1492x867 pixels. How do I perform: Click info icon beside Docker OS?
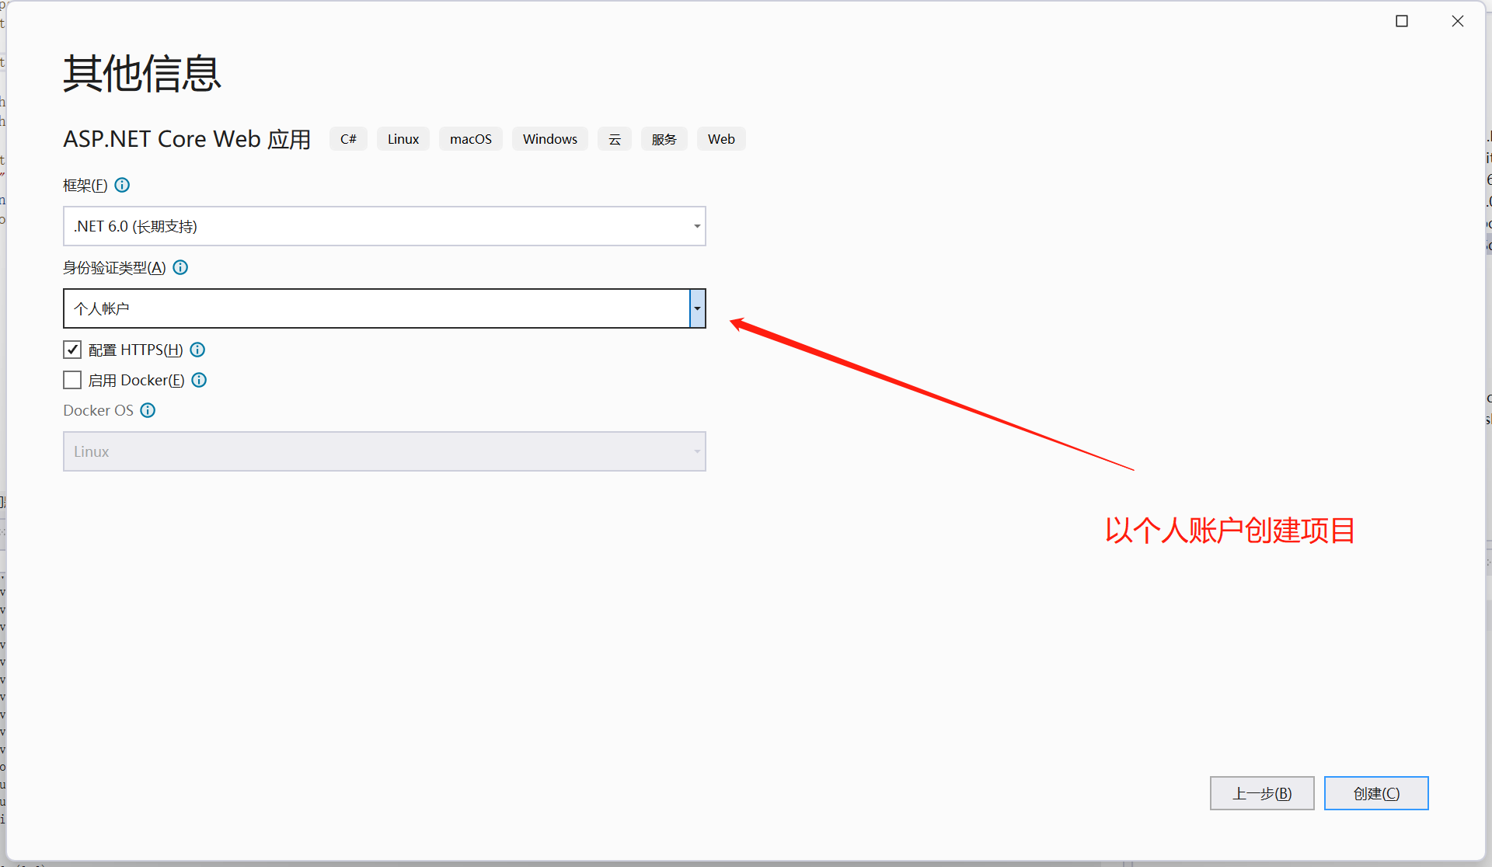click(x=148, y=410)
